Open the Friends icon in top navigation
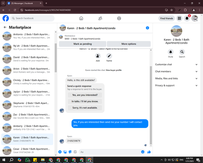The width and height of the screenshot is (203, 163). coord(100,18)
